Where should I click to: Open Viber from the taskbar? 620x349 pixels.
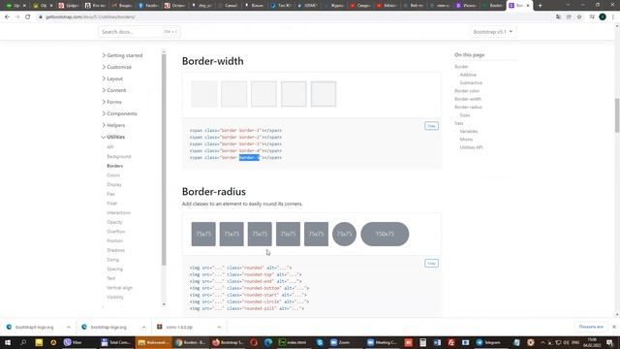coord(74,342)
